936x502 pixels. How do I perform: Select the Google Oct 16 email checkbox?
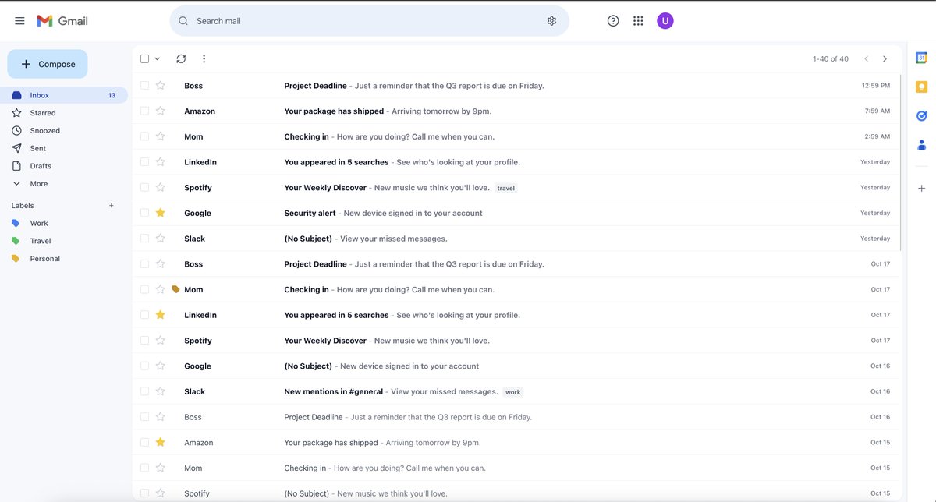point(144,366)
